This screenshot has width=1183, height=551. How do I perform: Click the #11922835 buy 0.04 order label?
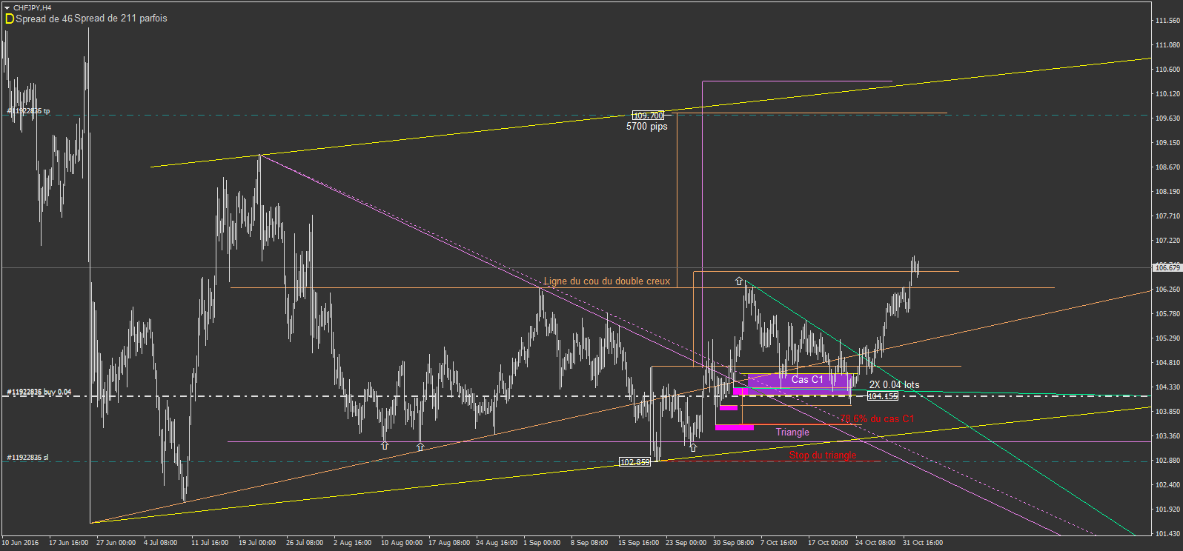click(39, 392)
